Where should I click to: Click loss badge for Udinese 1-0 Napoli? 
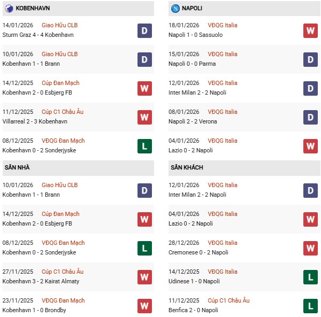click(310, 277)
